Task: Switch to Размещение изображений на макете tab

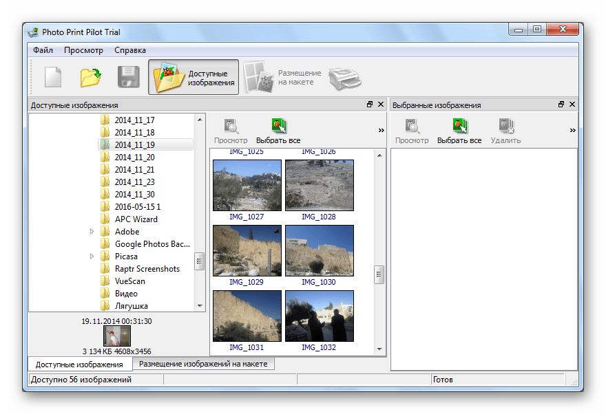Action: [x=203, y=364]
